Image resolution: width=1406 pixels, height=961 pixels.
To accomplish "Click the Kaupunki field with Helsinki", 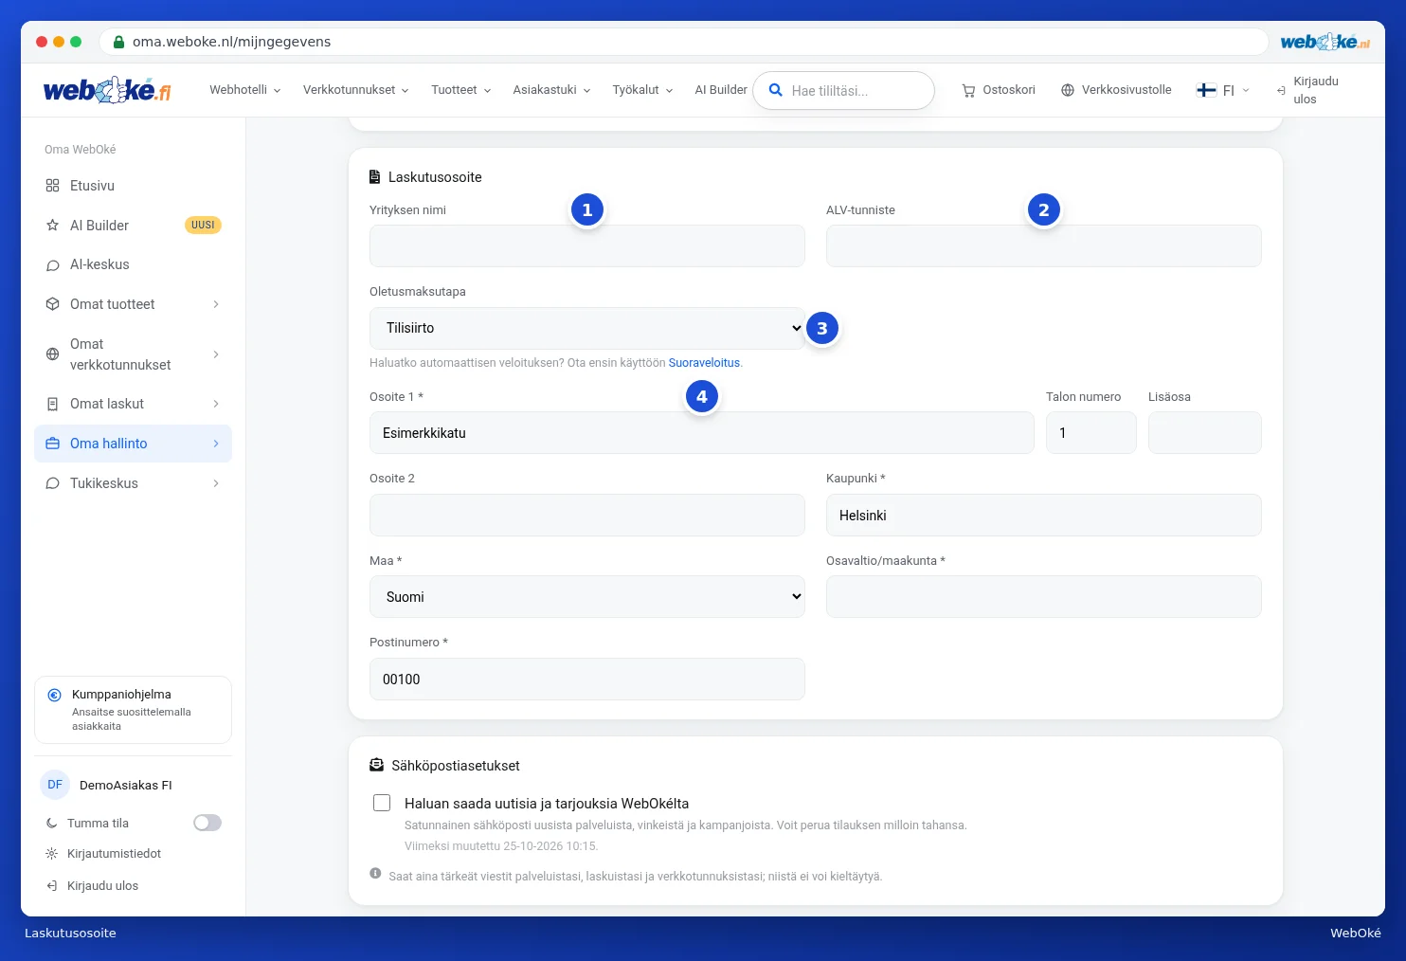I will point(1044,516).
